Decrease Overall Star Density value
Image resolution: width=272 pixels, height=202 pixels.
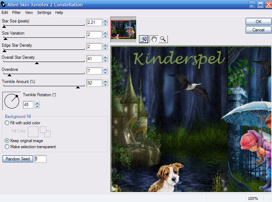pyautogui.click(x=105, y=61)
